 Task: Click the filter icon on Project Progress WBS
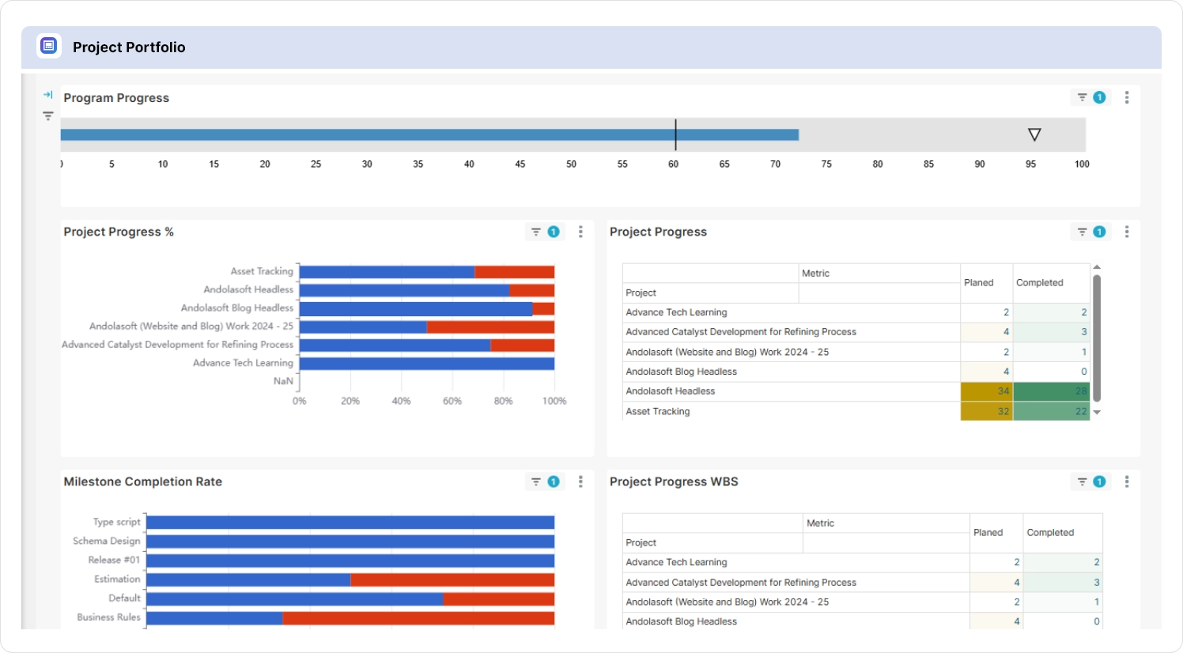[x=1083, y=481]
